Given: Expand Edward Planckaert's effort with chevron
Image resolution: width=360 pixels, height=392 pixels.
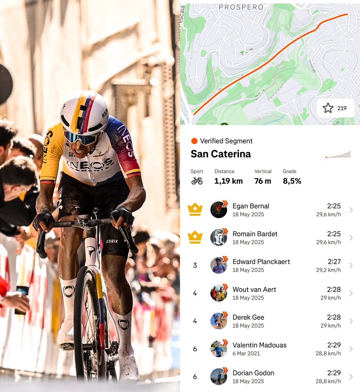Looking at the screenshot, I should 351,265.
